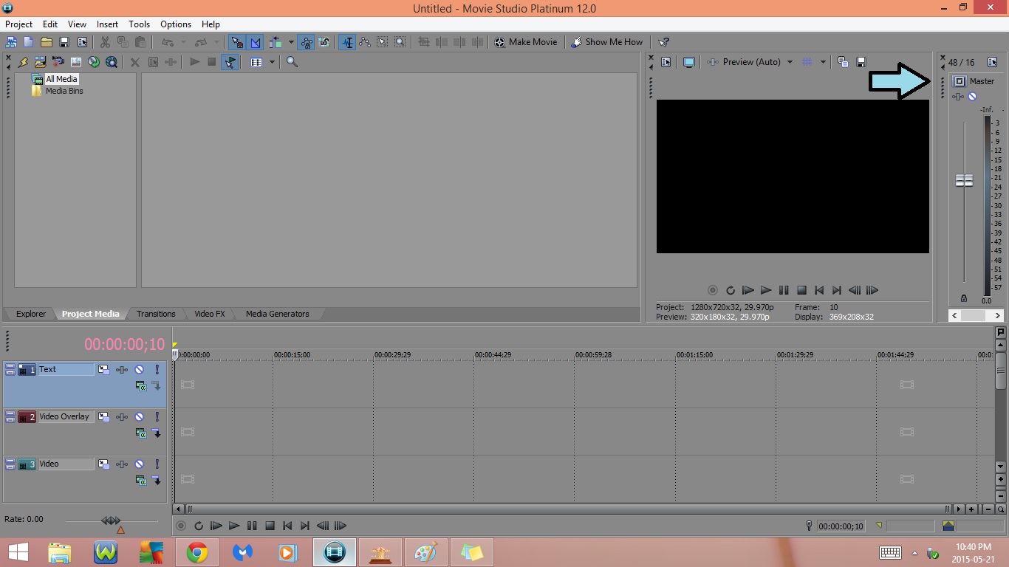Click the Make Movie button
The image size is (1009, 567).
[526, 42]
